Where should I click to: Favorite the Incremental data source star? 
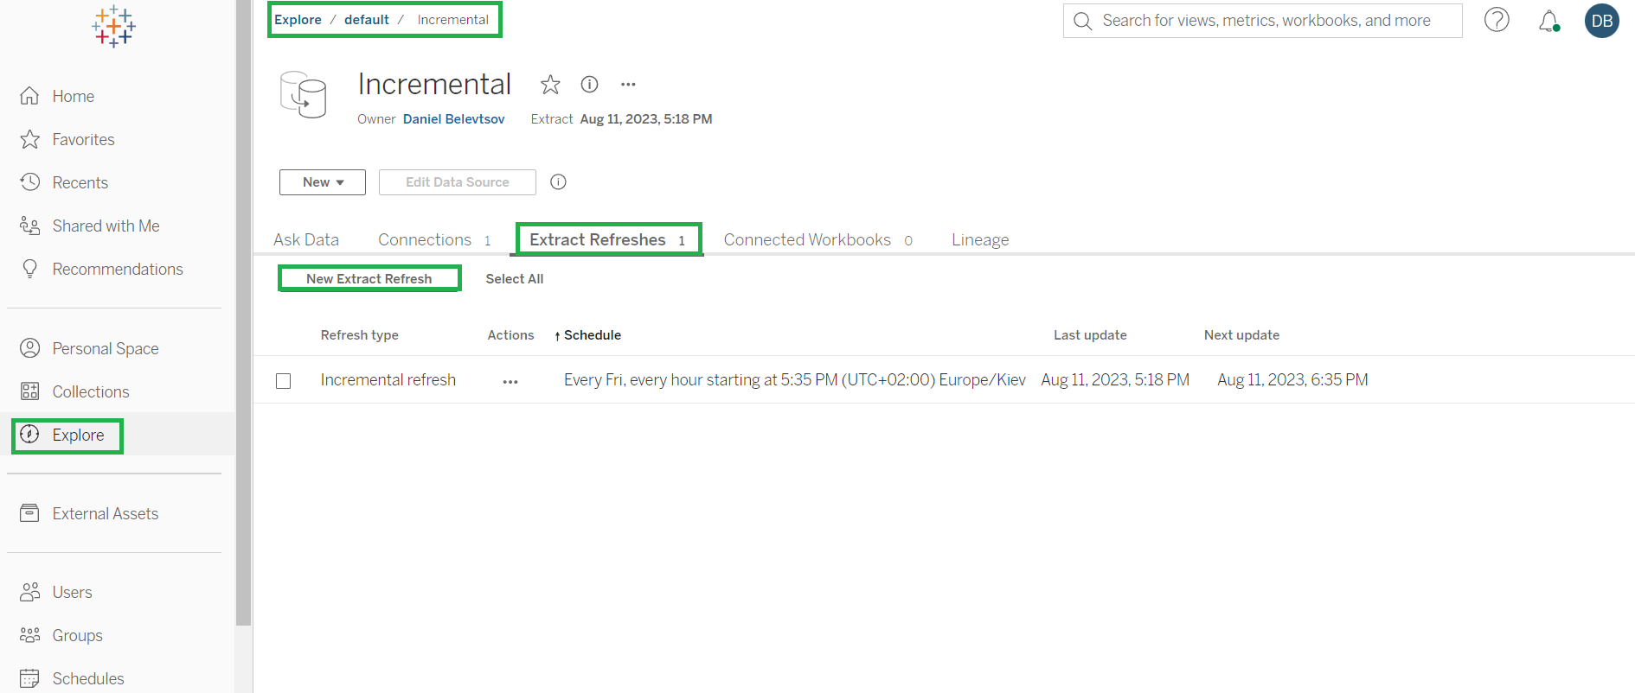pos(550,84)
